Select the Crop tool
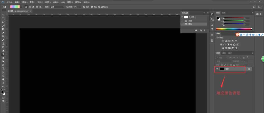264x113 pixels. [3, 29]
